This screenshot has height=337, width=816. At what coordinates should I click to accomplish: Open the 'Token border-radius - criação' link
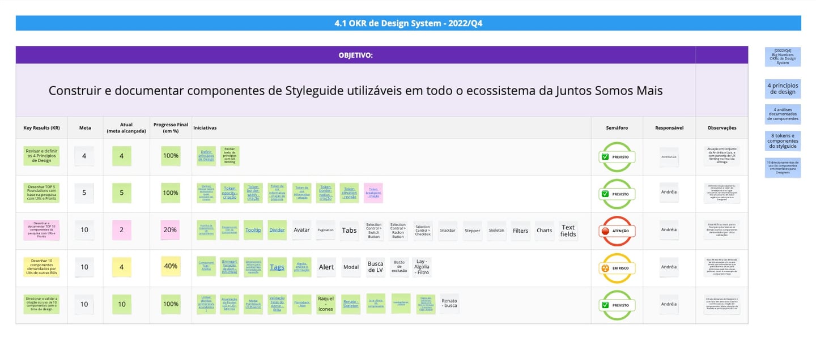pyautogui.click(x=325, y=193)
